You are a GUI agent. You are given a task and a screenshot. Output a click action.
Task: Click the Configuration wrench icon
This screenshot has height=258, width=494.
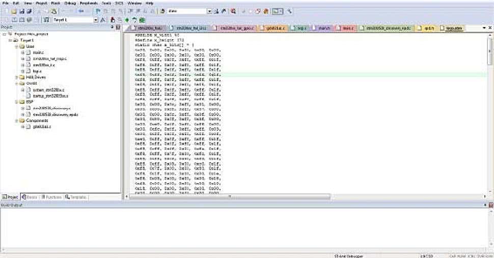coord(289,11)
